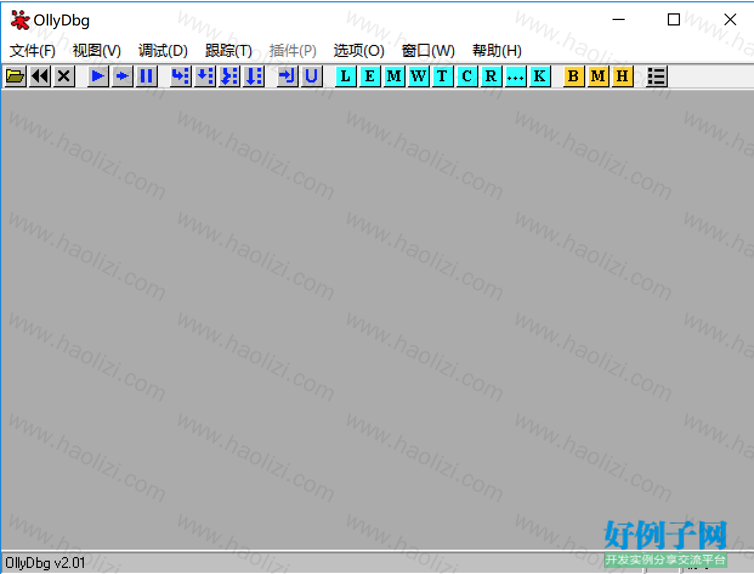Close the debugged process with X icon
The height and width of the screenshot is (574, 754).
click(x=64, y=76)
